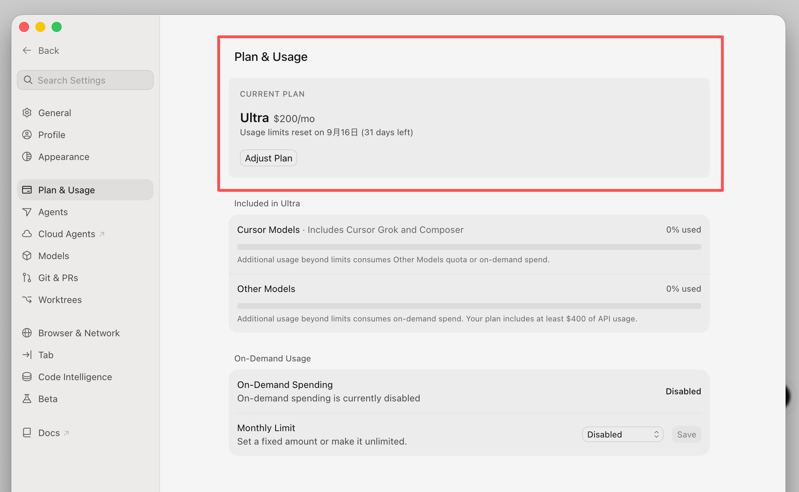799x492 pixels.
Task: Click 0% used in the Cursor Models row
Action: coord(684,230)
